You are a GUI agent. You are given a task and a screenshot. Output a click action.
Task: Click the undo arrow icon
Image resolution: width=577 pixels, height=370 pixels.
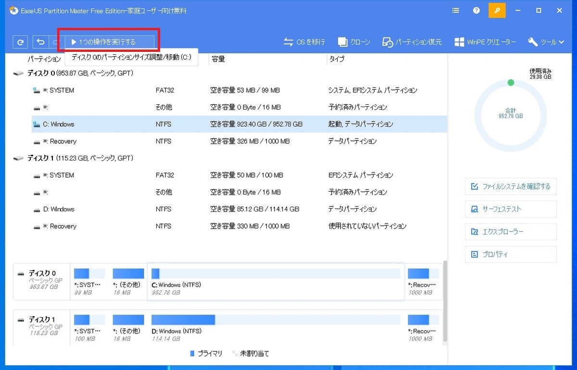click(40, 42)
